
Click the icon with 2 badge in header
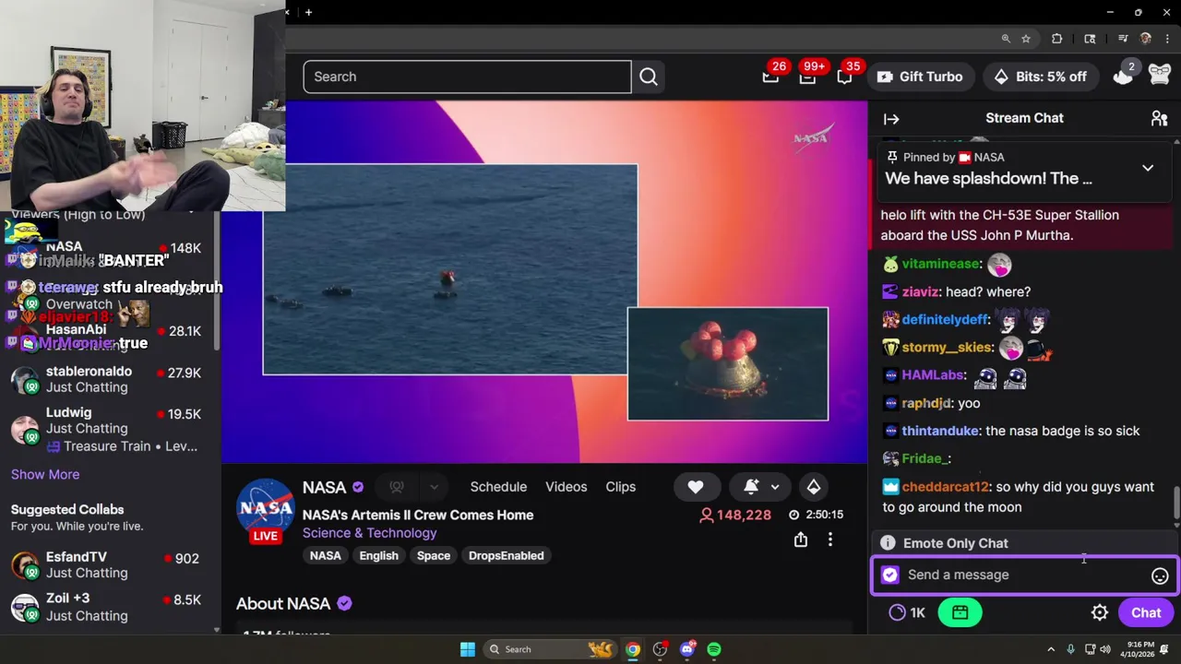click(x=1124, y=76)
